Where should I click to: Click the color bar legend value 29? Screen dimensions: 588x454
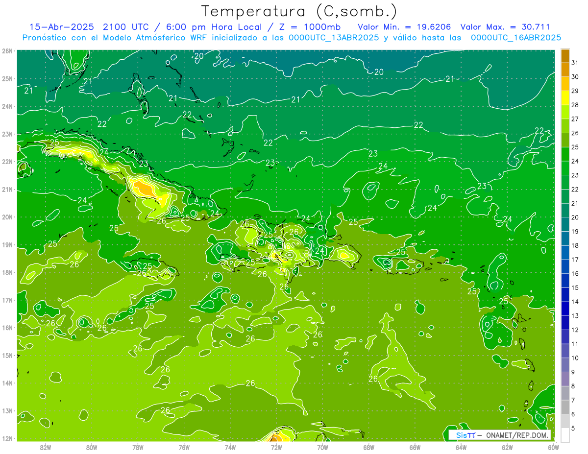point(575,91)
